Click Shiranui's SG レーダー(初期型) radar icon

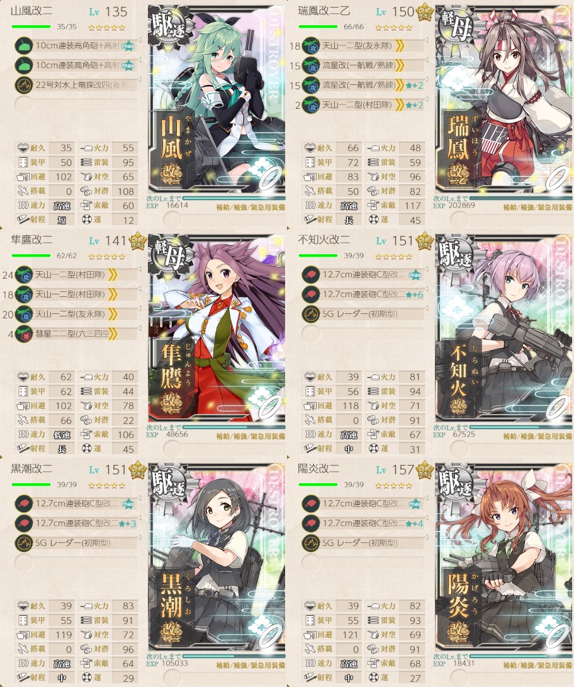pos(311,314)
